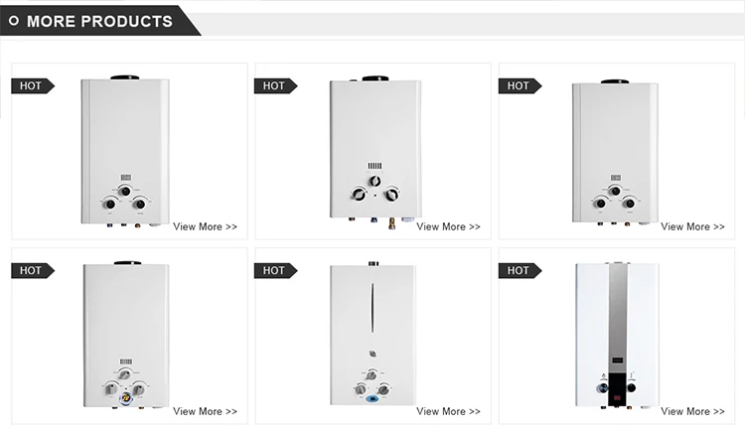Screen dimensions: 745x432
Task: Click HOT badge on top-left product
Action: click(31, 85)
